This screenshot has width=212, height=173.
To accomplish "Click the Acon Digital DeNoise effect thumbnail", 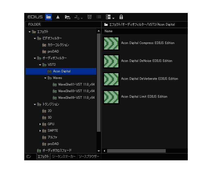I will click(x=111, y=61).
